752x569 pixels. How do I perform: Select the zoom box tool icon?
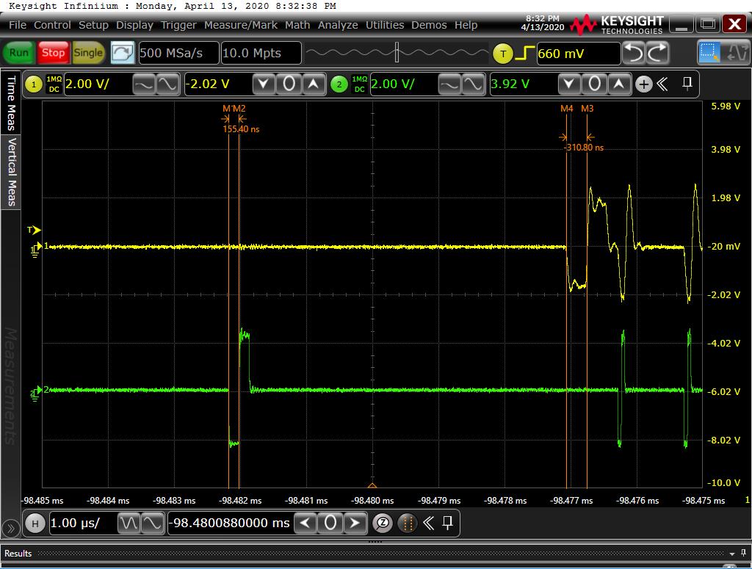coord(709,53)
